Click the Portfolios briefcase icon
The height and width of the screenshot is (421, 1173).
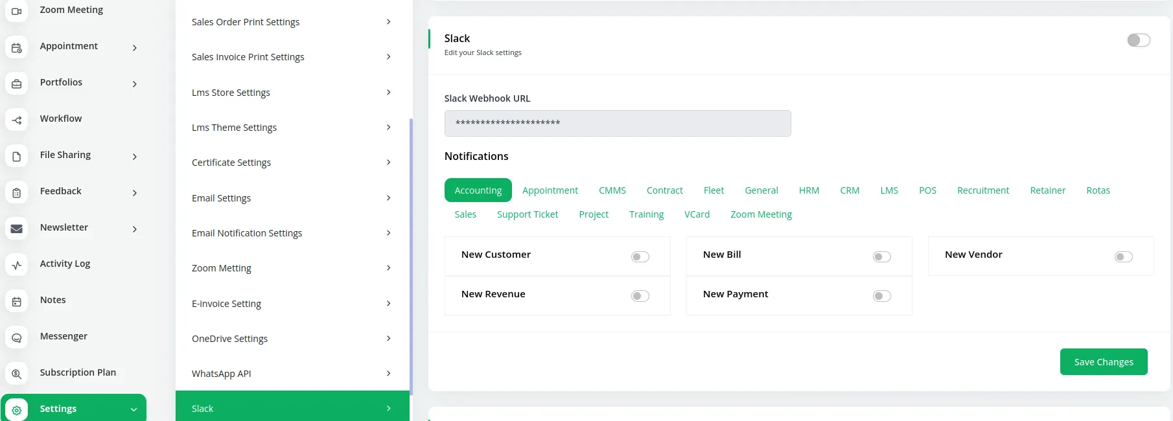(x=17, y=84)
